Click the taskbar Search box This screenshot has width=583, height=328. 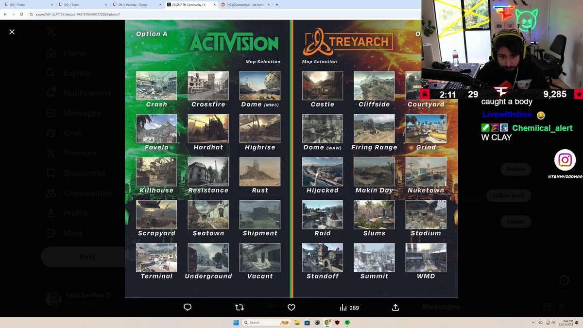[x=267, y=322]
